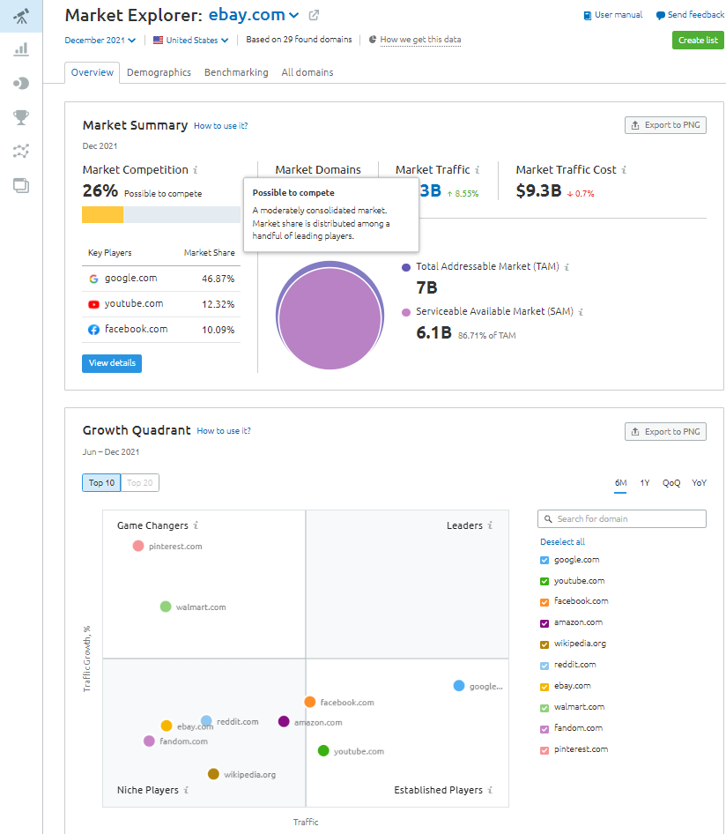The height and width of the screenshot is (834, 726).
Task: Open the ebay.com domain dropdown
Action: tap(254, 15)
